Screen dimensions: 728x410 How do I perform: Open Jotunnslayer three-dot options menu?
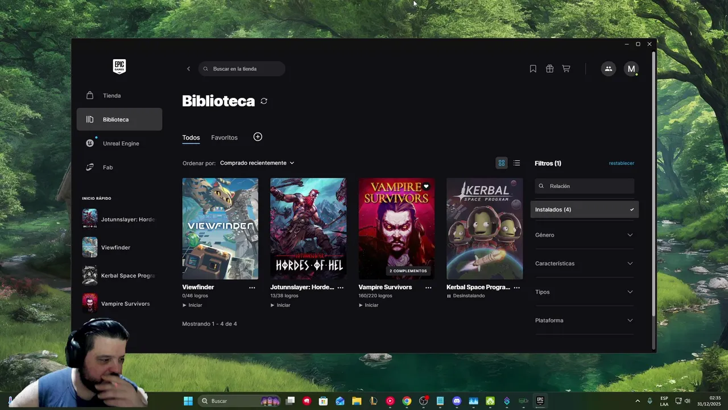(340, 288)
